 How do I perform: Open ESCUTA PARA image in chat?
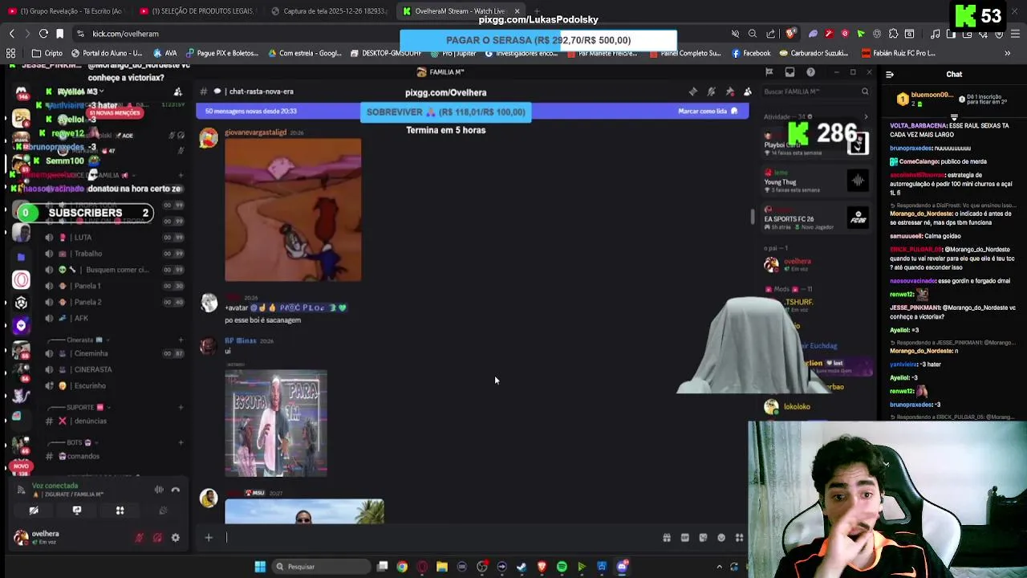pyautogui.click(x=276, y=423)
